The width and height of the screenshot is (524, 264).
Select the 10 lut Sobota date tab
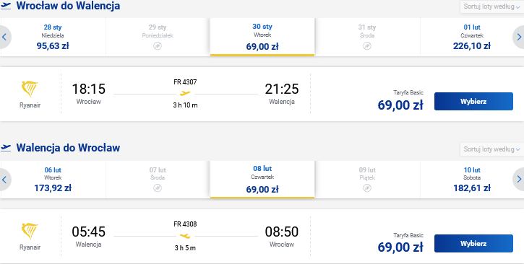click(x=471, y=180)
